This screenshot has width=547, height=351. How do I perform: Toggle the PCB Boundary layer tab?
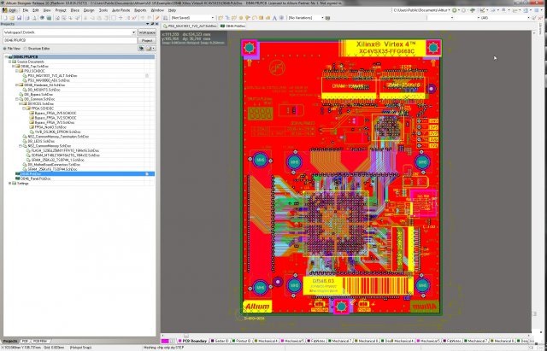[192, 341]
